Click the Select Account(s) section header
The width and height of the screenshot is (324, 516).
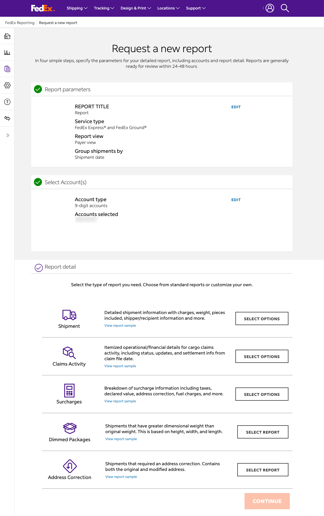pyautogui.click(x=162, y=182)
